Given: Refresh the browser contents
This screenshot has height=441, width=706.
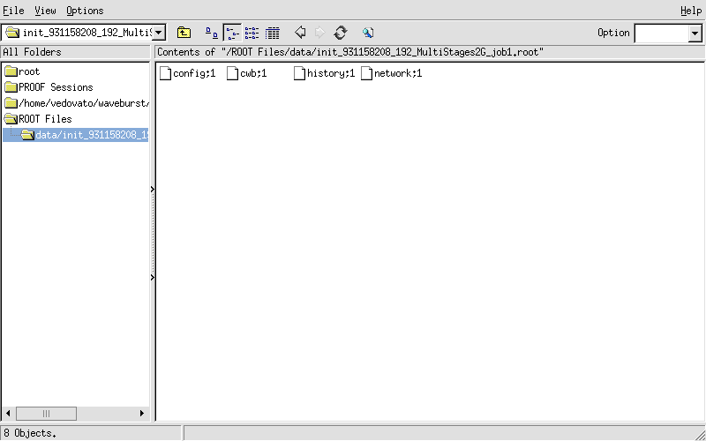Looking at the screenshot, I should [341, 33].
